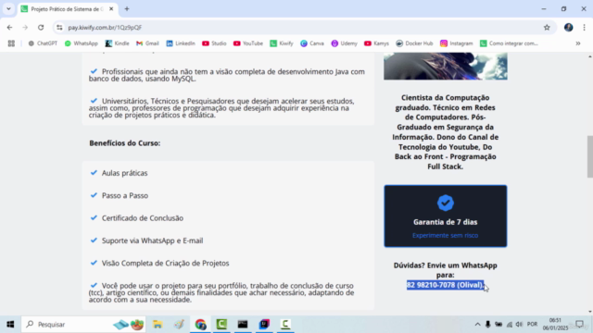
Task: Open the volume control in system tray
Action: coord(519,325)
